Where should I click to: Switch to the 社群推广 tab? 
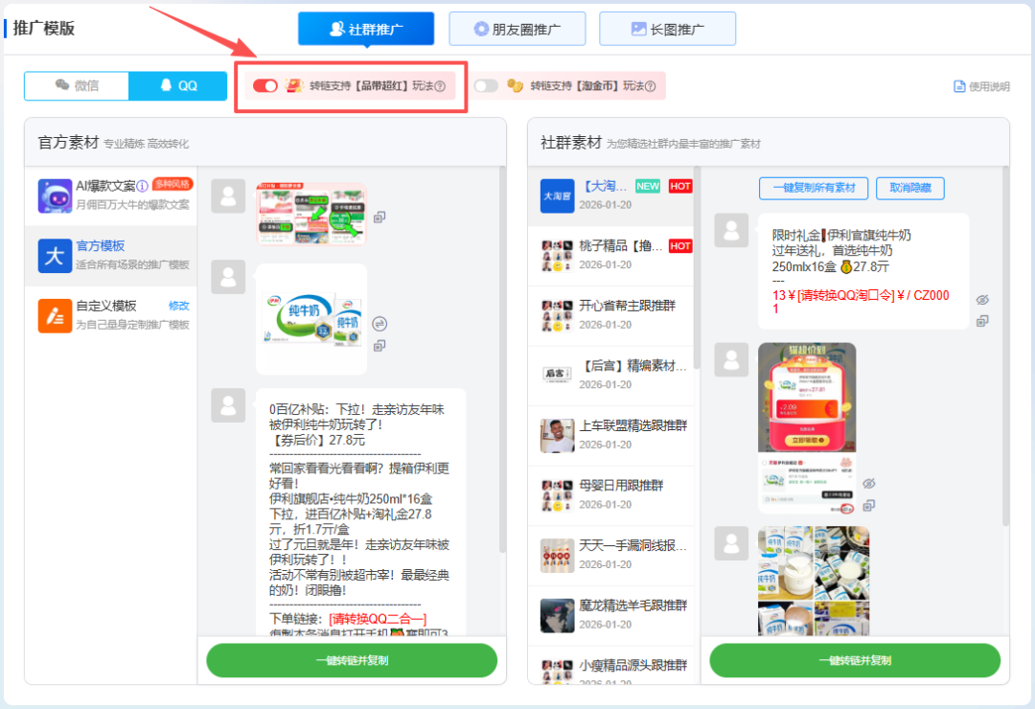point(366,29)
